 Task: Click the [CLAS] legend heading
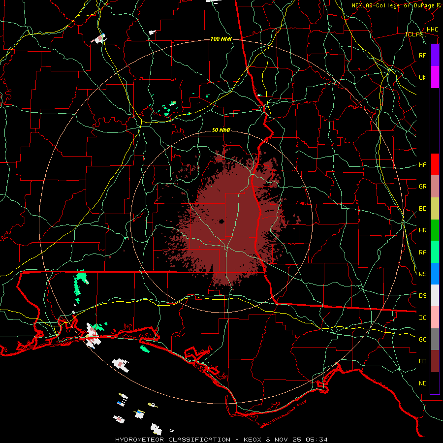click(x=416, y=34)
